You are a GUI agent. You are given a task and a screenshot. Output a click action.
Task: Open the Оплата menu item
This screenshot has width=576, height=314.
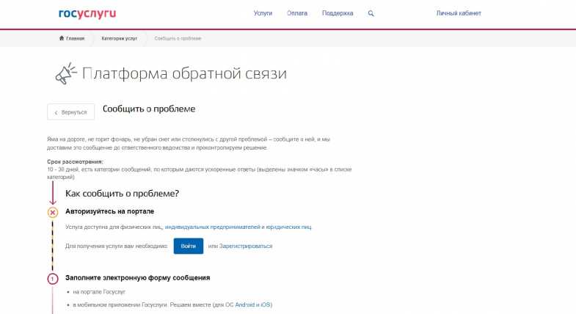coord(298,13)
